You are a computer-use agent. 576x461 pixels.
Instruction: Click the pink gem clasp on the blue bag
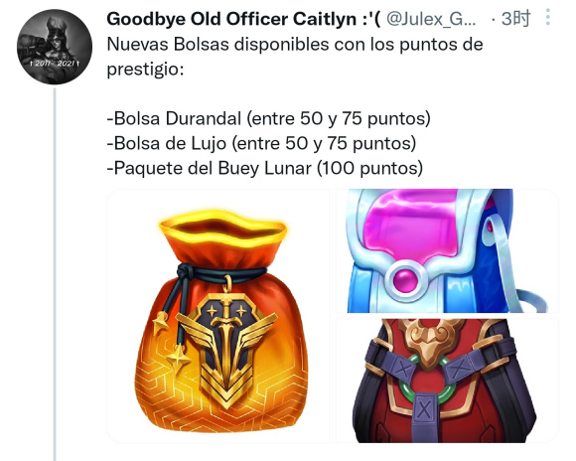click(406, 280)
